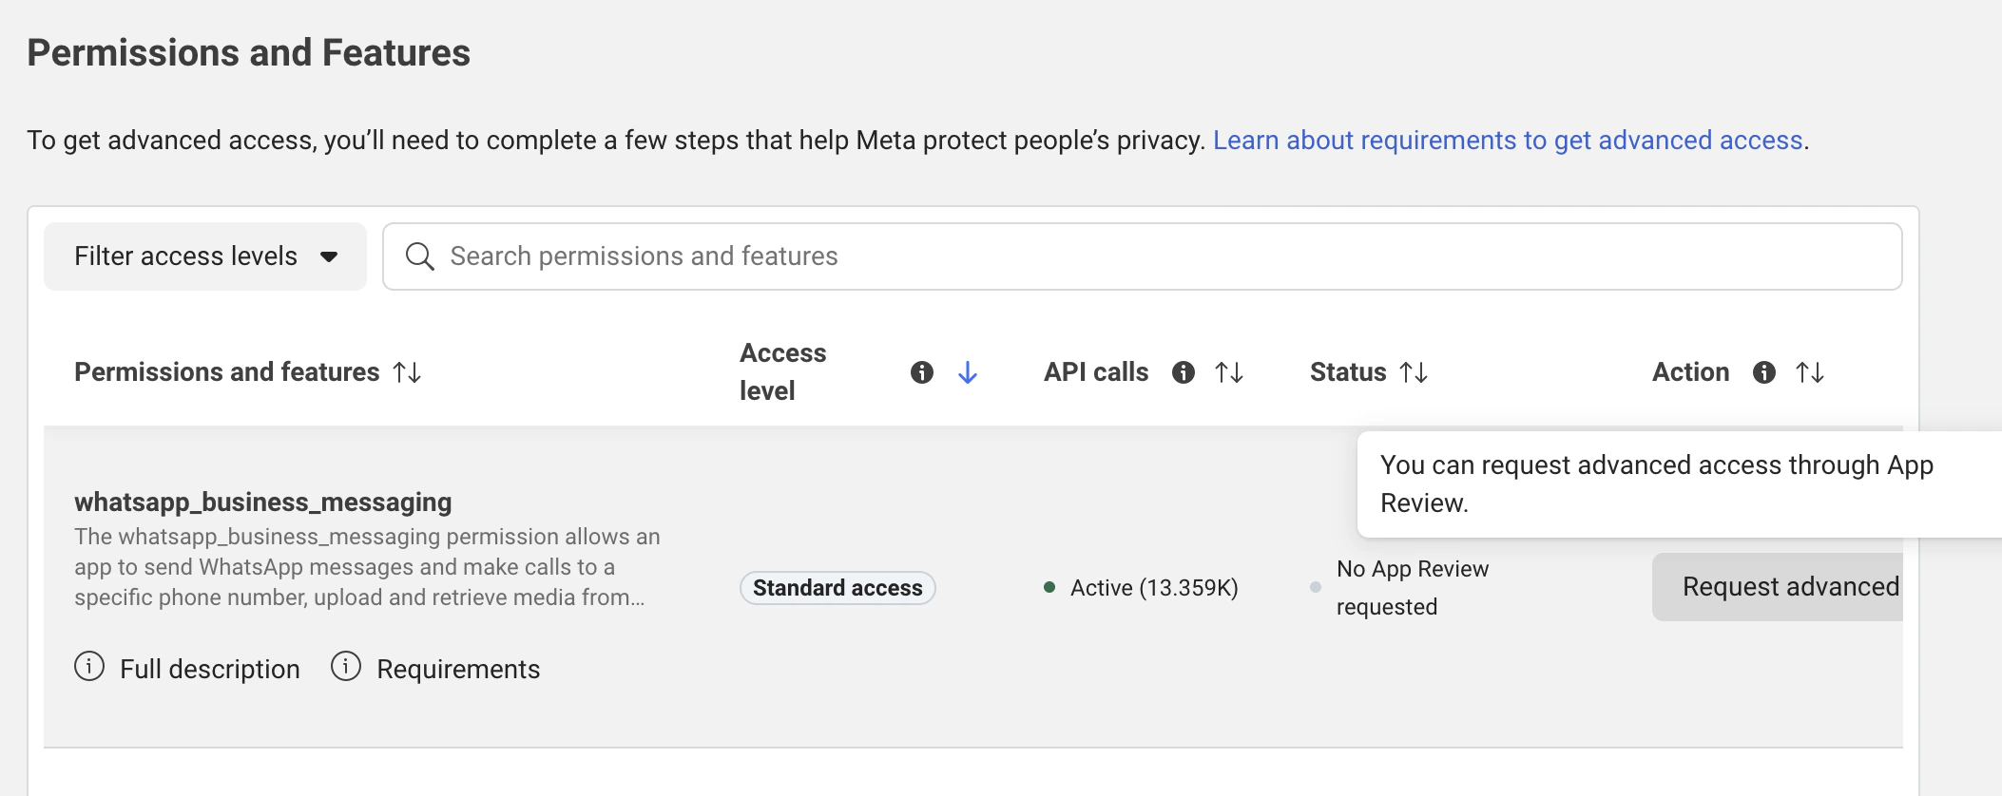The height and width of the screenshot is (796, 2002).
Task: Click the magnifier search icon
Action: pos(419,256)
